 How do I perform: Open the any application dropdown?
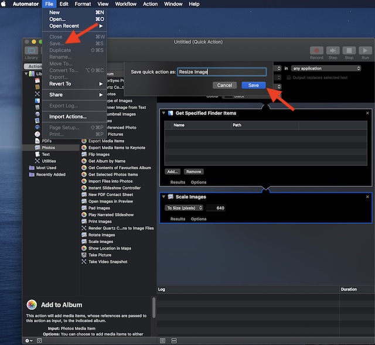326,69
